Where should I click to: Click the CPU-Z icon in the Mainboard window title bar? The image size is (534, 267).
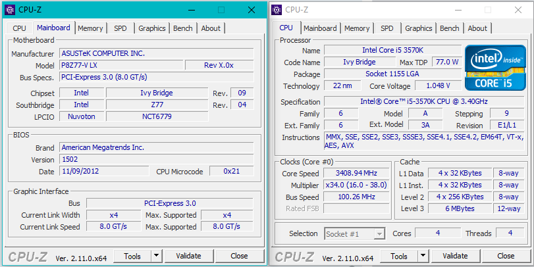[x=11, y=10]
